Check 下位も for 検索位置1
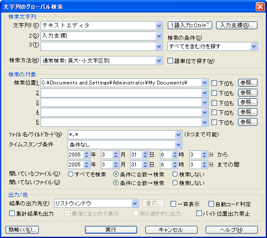The height and width of the screenshot is (238, 267). pyautogui.click(x=214, y=83)
